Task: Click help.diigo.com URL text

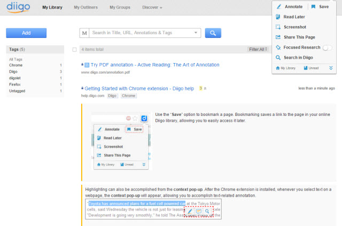Action: (92, 96)
